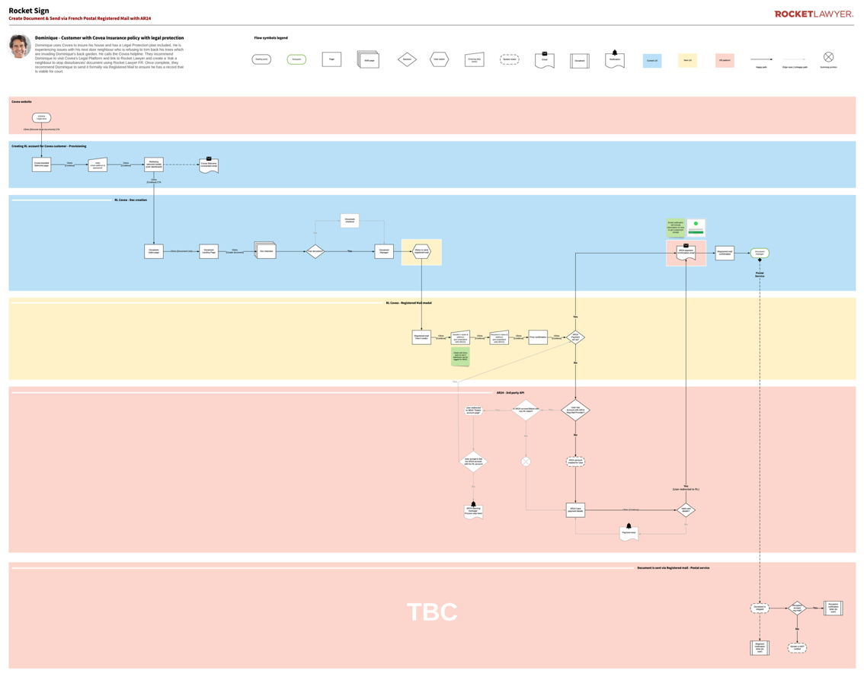Select the Multi page stacked symbol in the legend
Viewport: 864px width, 677px height.
coord(369,59)
